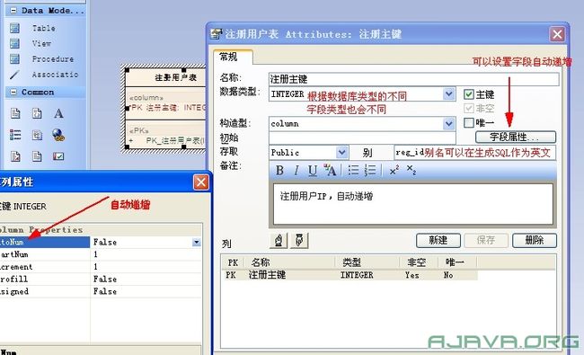
Task: Click the 名称 column header in list
Action: coord(289,262)
